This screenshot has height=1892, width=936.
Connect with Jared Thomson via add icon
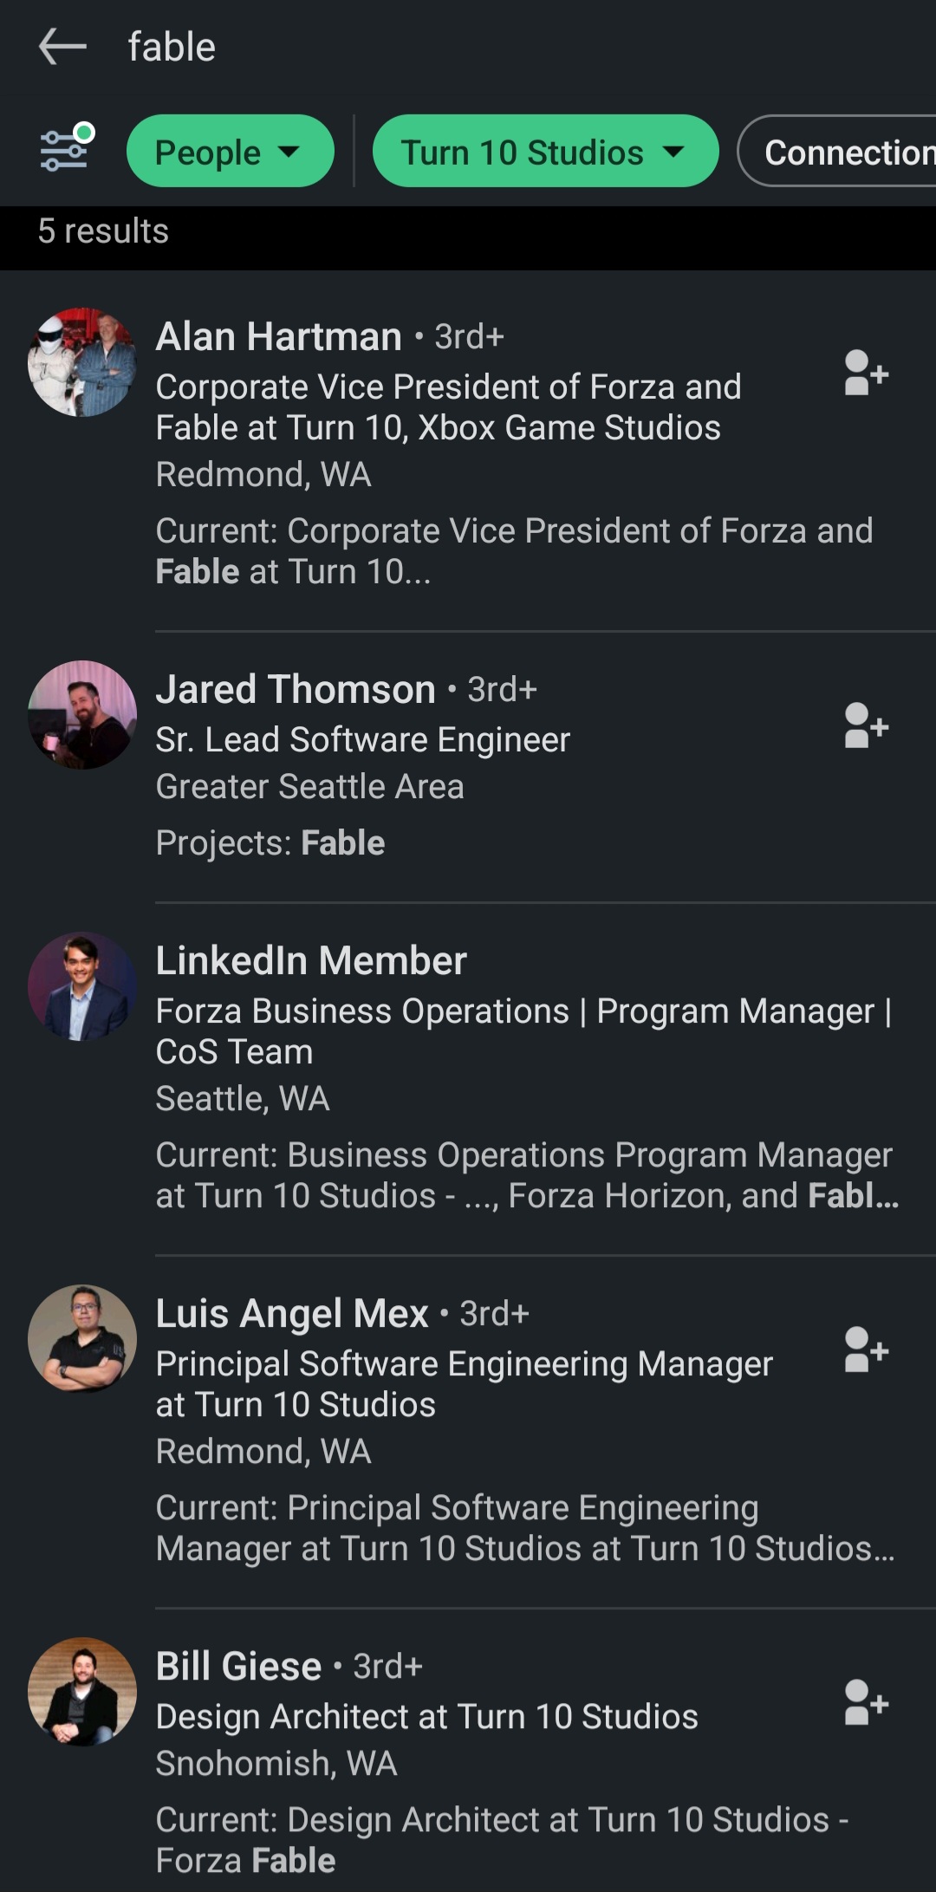(x=866, y=726)
